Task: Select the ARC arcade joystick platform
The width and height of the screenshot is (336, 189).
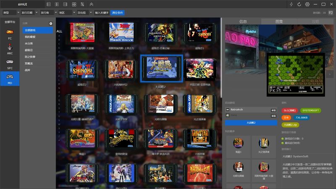Action: (x=10, y=48)
